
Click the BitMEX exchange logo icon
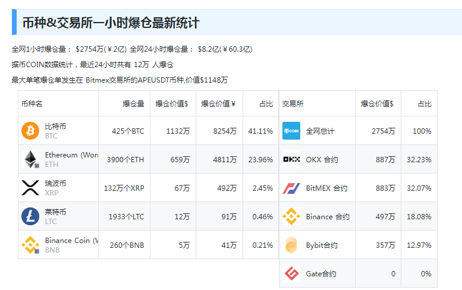point(291,188)
